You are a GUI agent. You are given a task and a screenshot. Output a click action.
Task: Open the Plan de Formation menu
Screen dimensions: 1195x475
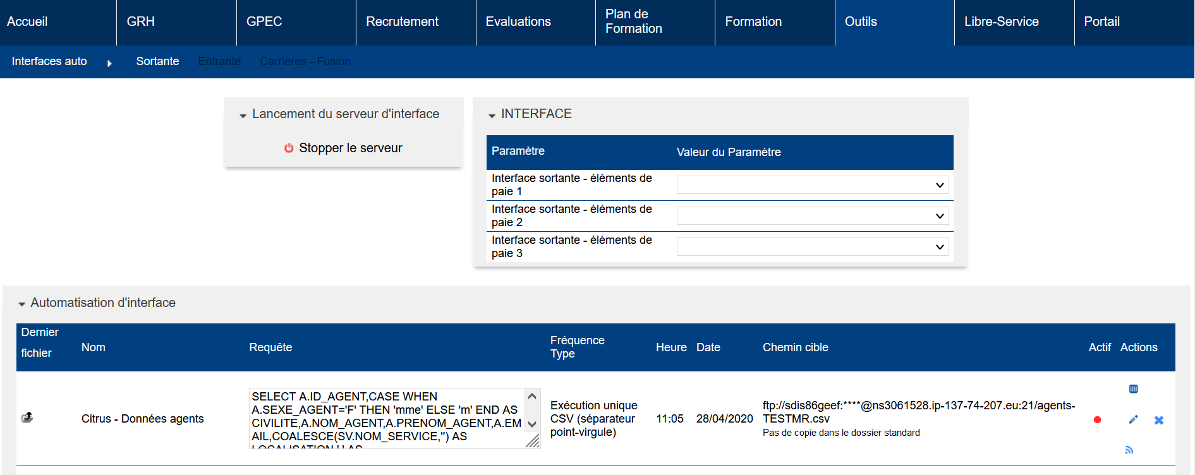633,22
